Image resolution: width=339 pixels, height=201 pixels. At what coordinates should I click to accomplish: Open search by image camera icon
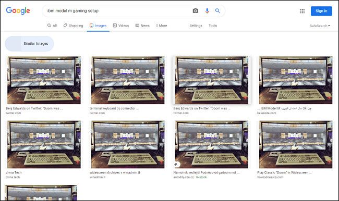196,11
